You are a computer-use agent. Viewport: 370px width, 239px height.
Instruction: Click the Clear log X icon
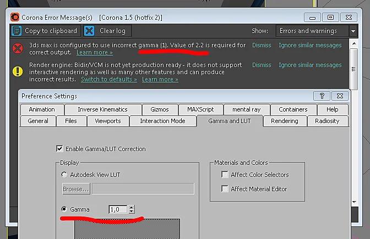pos(89,31)
